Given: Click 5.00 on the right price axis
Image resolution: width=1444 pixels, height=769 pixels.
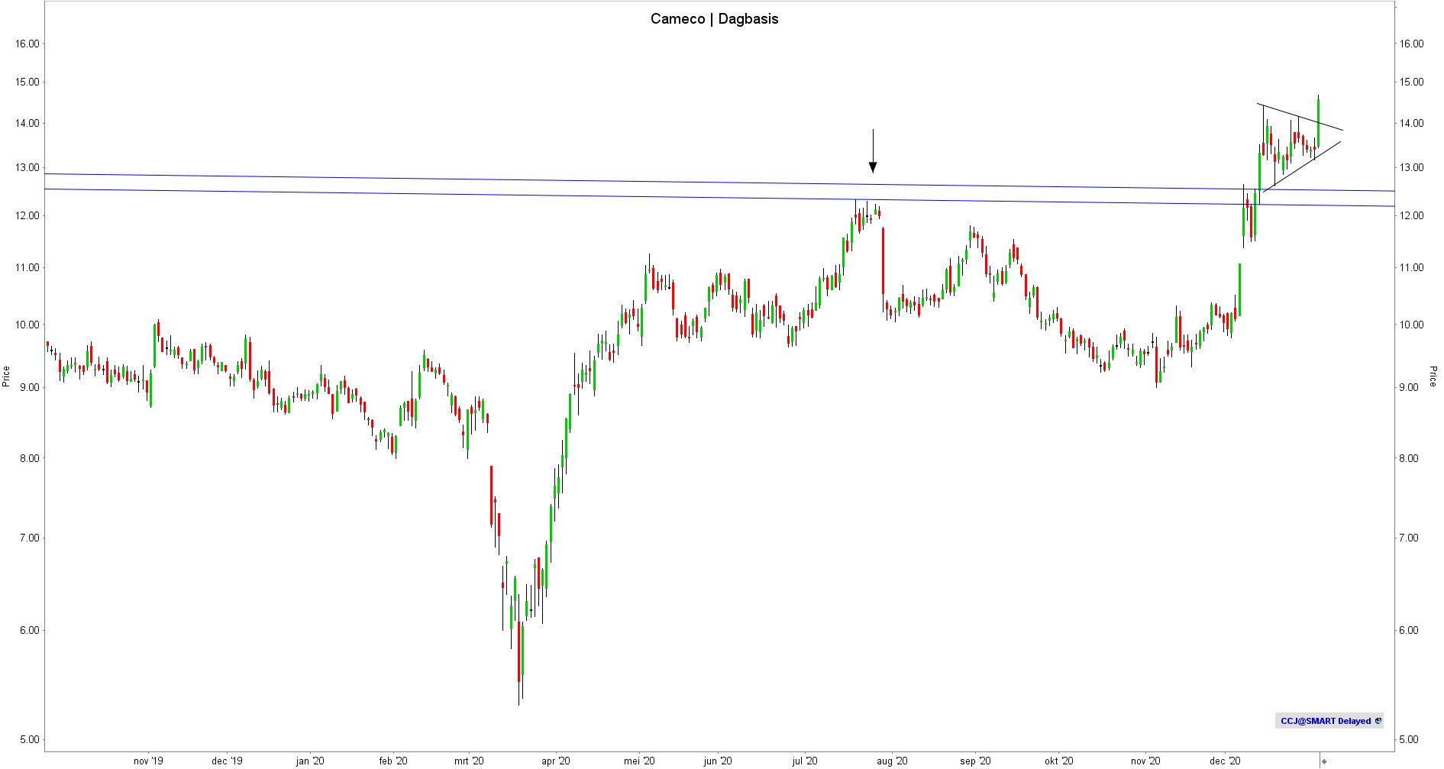Looking at the screenshot, I should pos(1409,739).
